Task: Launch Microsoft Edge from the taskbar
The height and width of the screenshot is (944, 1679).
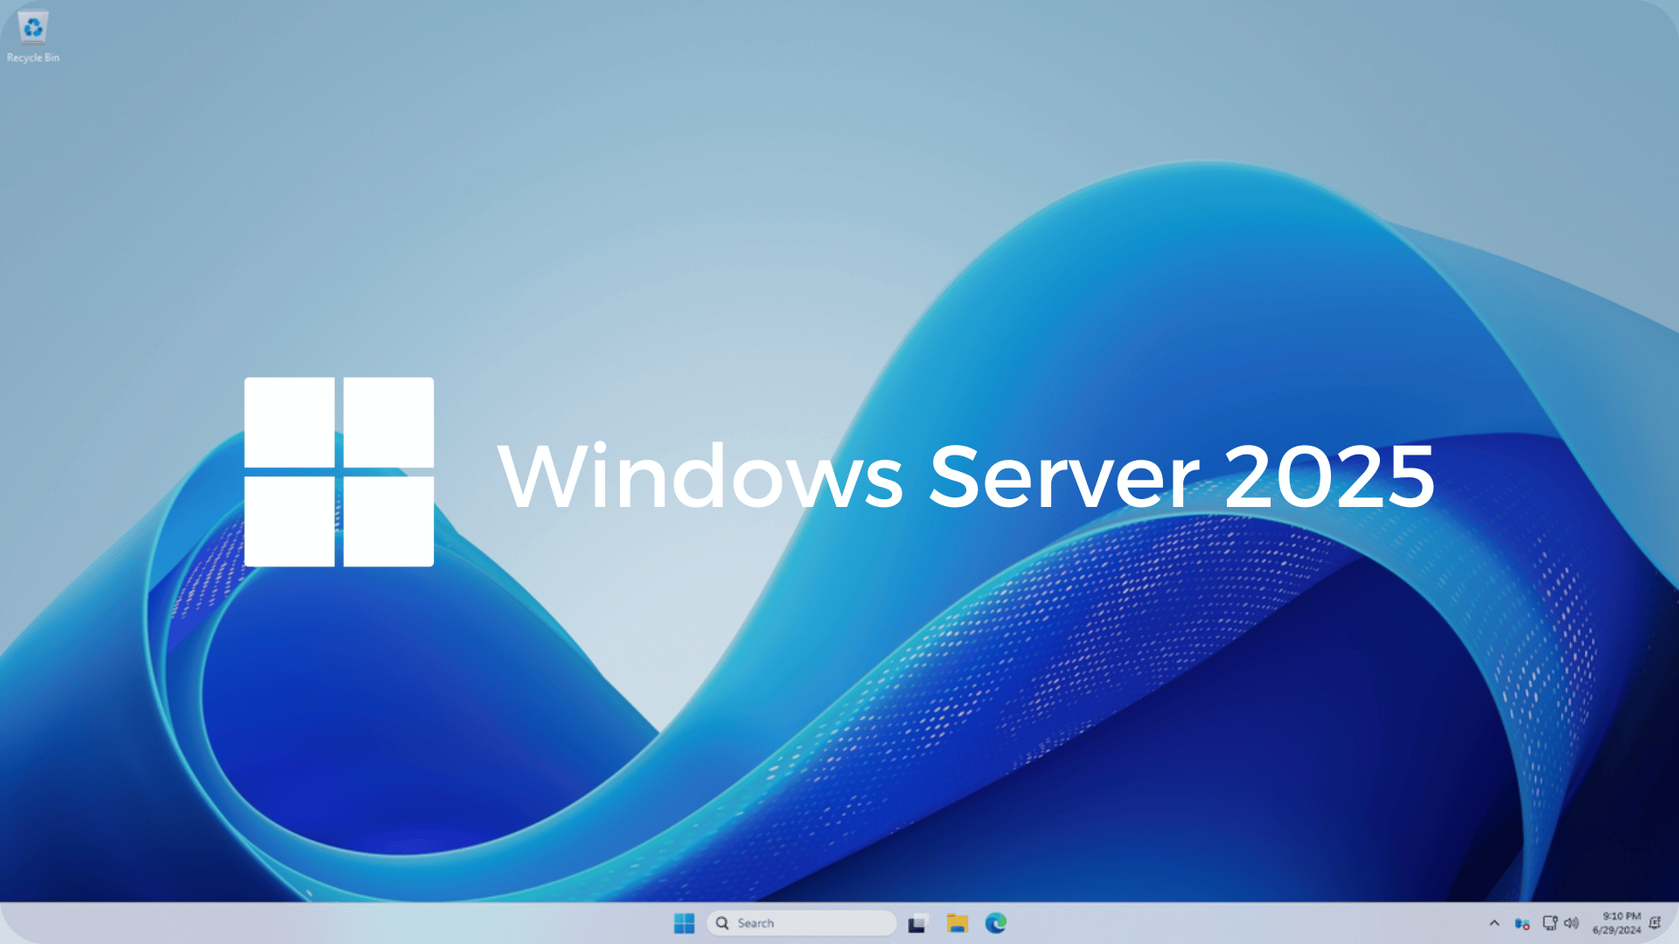Action: [x=996, y=923]
